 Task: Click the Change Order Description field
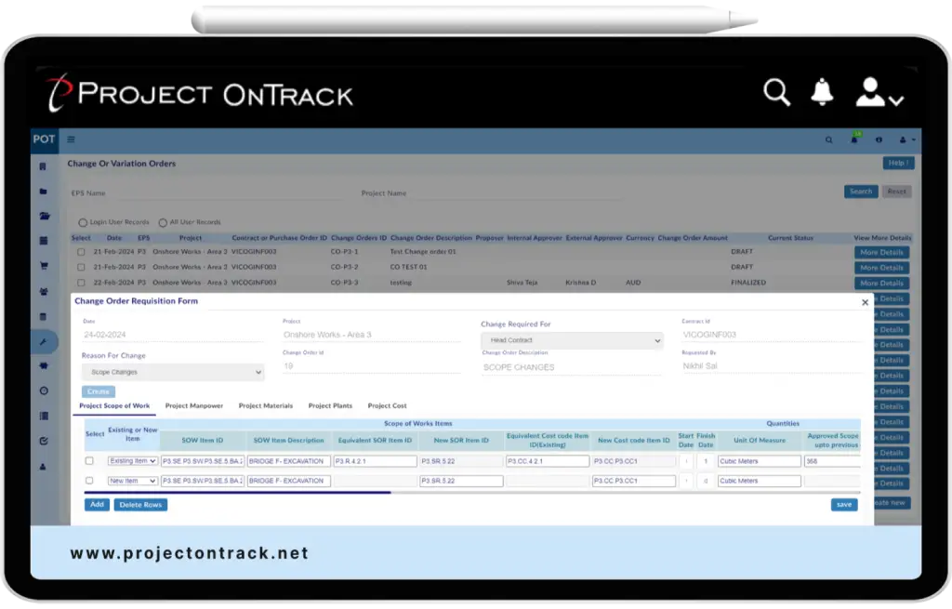point(572,367)
